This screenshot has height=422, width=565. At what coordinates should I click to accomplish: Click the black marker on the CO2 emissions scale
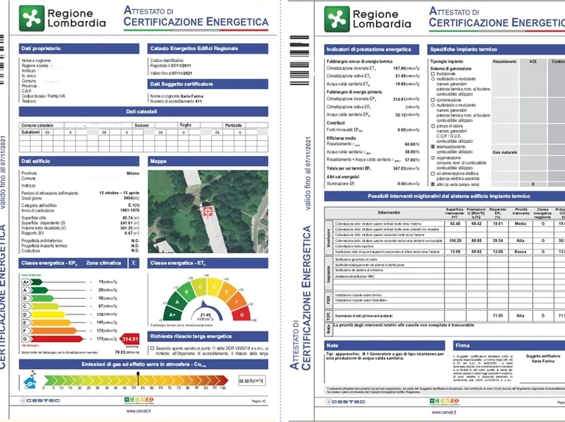point(137,379)
